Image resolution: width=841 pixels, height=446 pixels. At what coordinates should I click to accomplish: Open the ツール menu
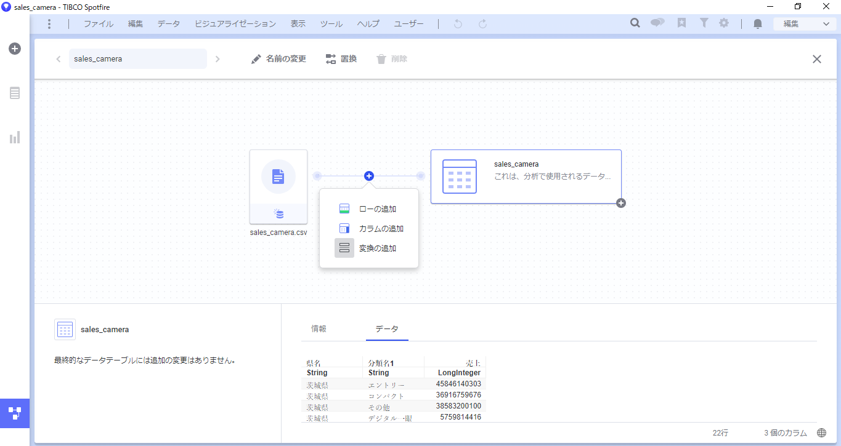[x=331, y=24]
